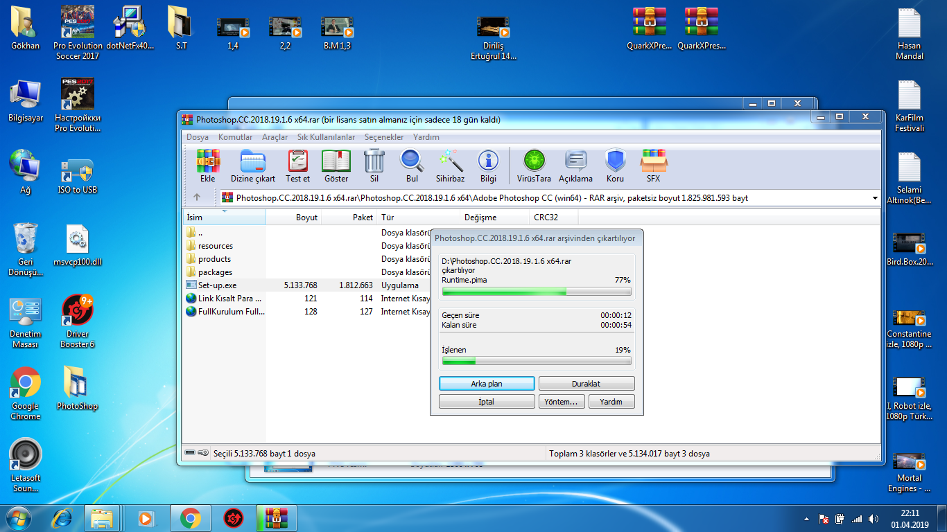The image size is (947, 532).
Task: Switch to WinRAR taskbar button
Action: pyautogui.click(x=277, y=517)
